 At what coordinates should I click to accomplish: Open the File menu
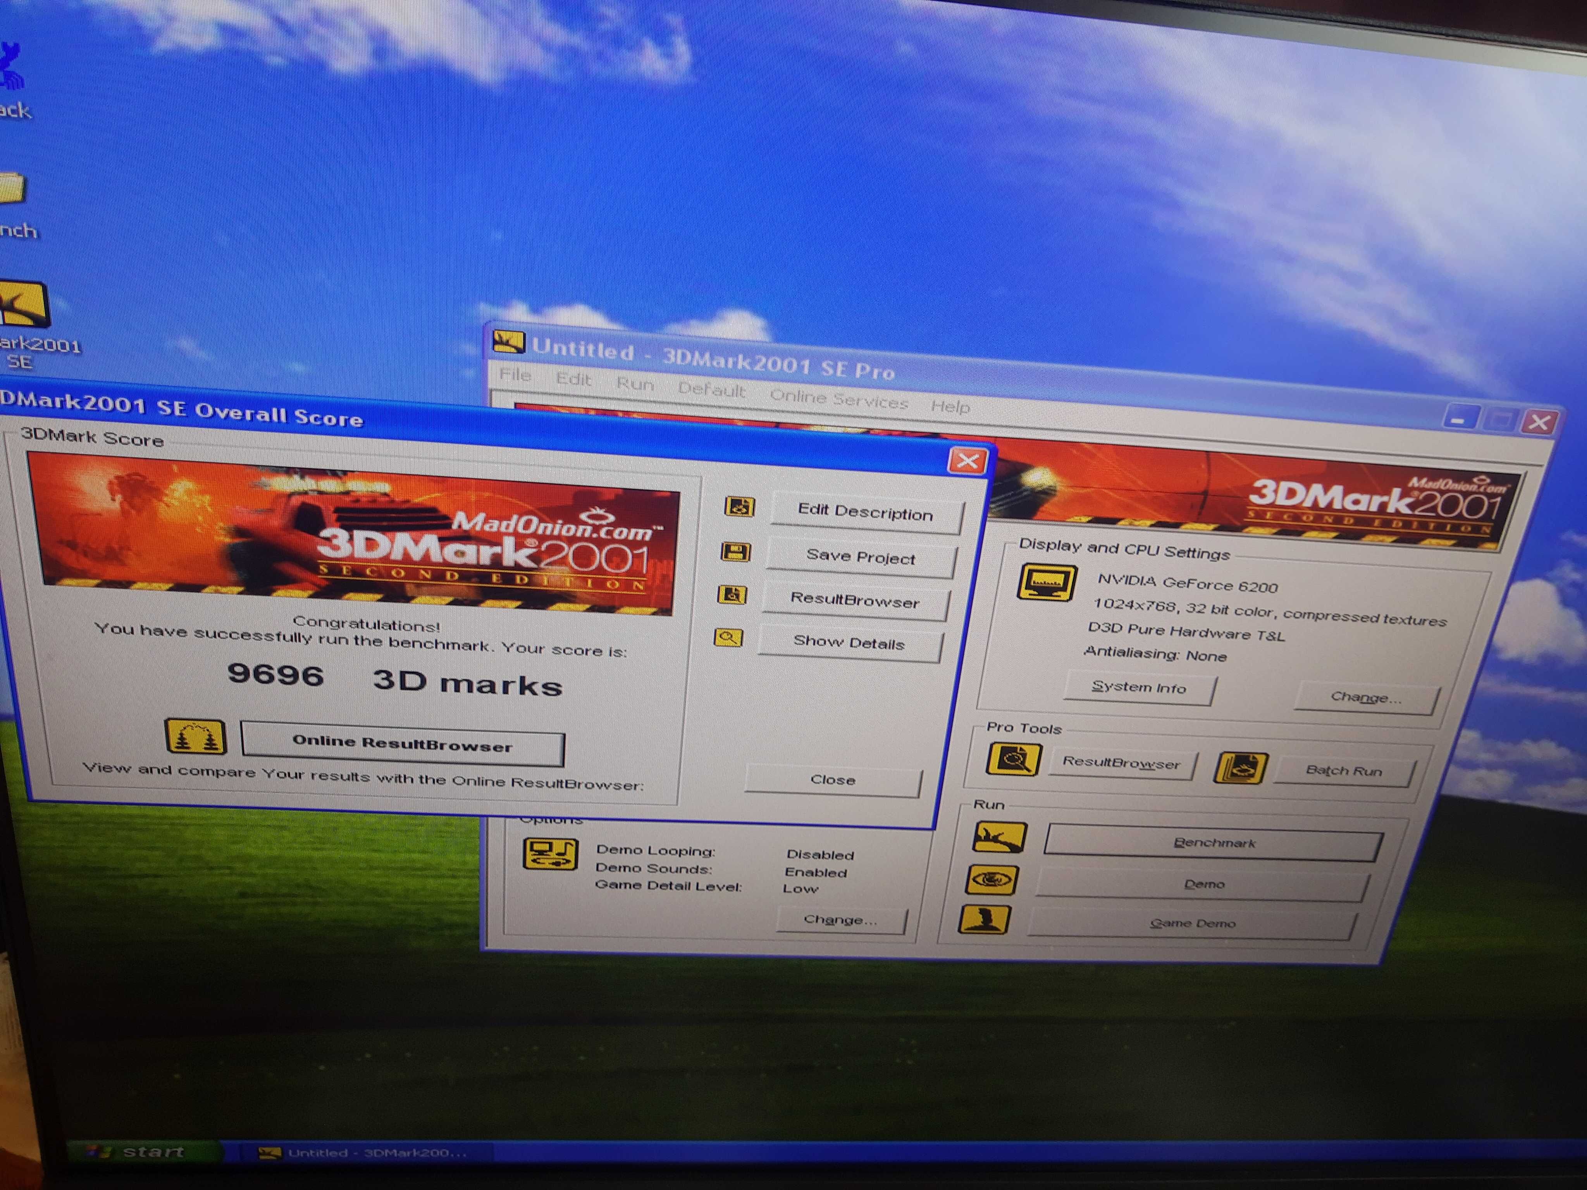coord(515,375)
